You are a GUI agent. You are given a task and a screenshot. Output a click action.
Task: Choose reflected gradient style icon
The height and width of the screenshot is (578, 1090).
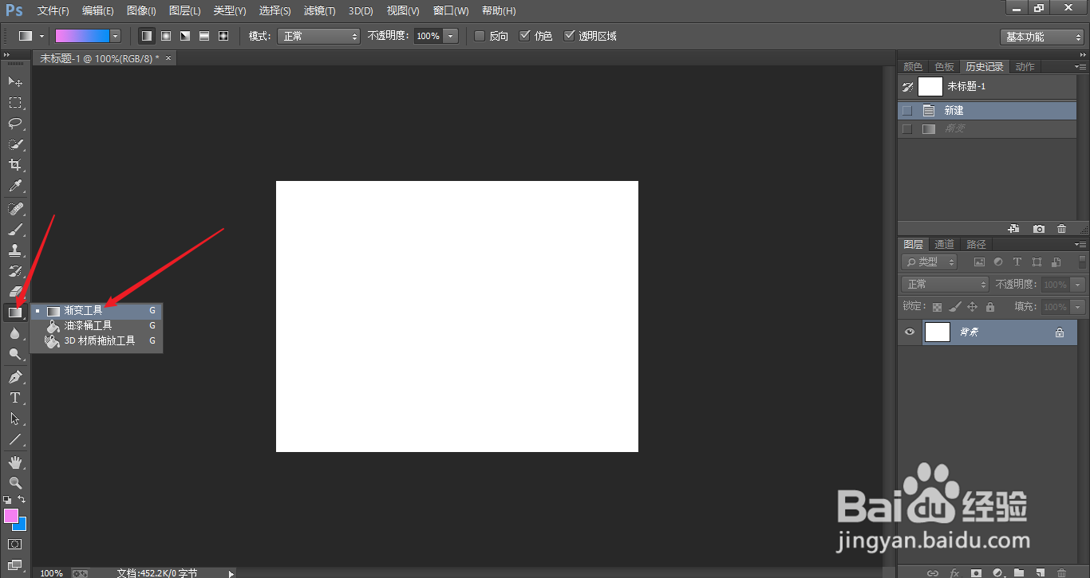click(x=204, y=36)
